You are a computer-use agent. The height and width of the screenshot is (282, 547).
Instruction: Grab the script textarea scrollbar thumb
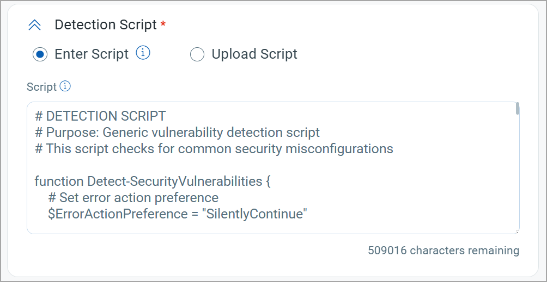(518, 109)
